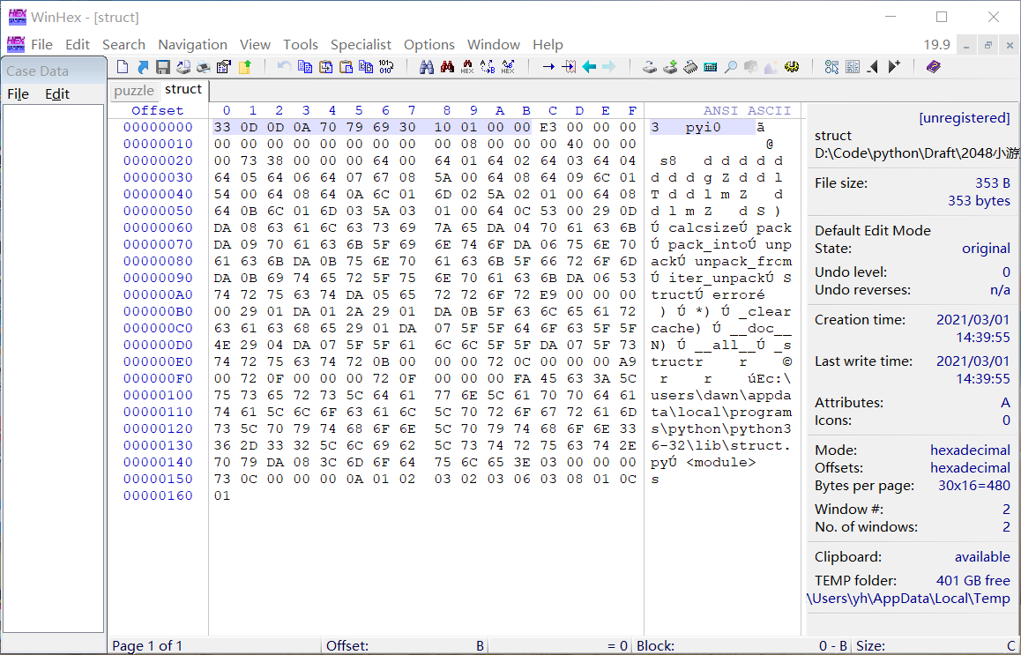Open the TEMP folder path link

click(x=909, y=598)
